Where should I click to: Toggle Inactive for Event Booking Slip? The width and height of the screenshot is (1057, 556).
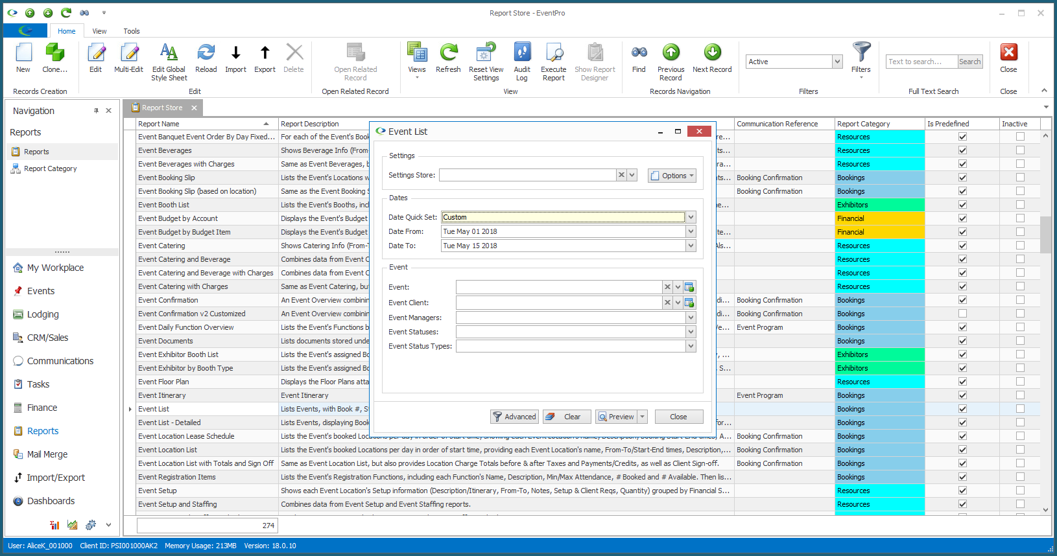tap(1020, 178)
